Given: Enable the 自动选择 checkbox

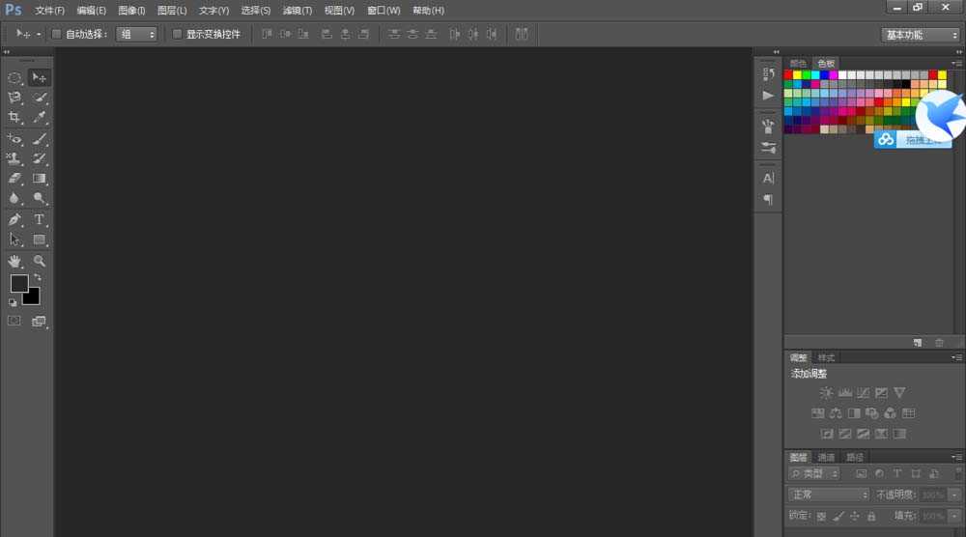Looking at the screenshot, I should coord(56,34).
